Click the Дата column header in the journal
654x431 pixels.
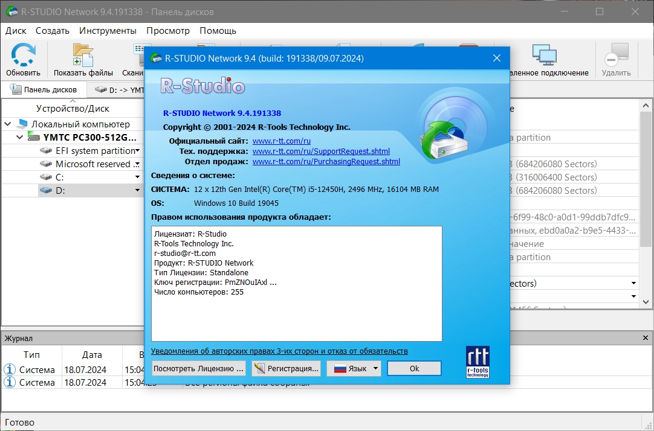pos(92,355)
